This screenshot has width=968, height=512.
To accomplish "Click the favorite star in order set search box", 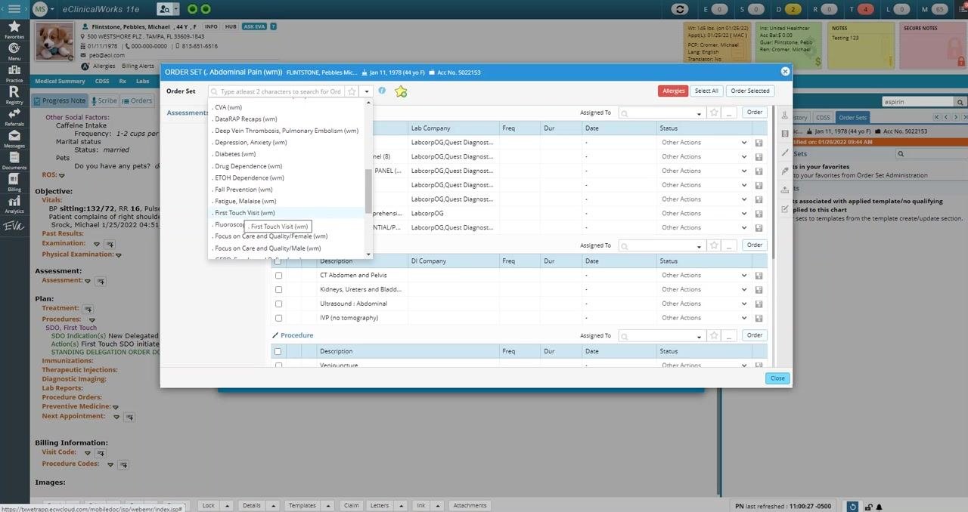I will click(352, 91).
